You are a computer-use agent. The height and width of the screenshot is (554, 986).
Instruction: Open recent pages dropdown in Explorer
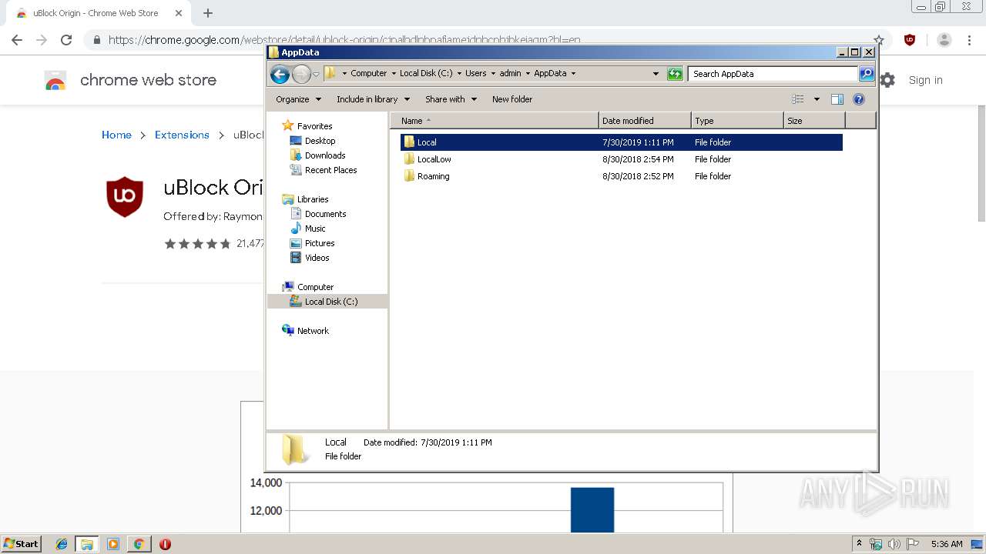(x=316, y=75)
